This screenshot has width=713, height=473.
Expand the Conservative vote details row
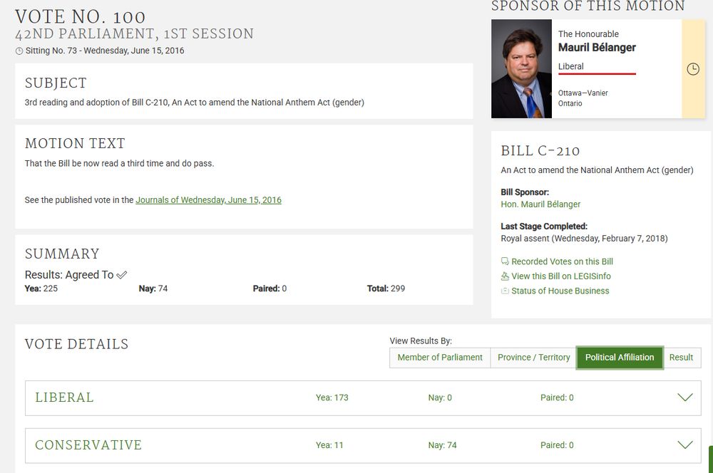click(685, 445)
